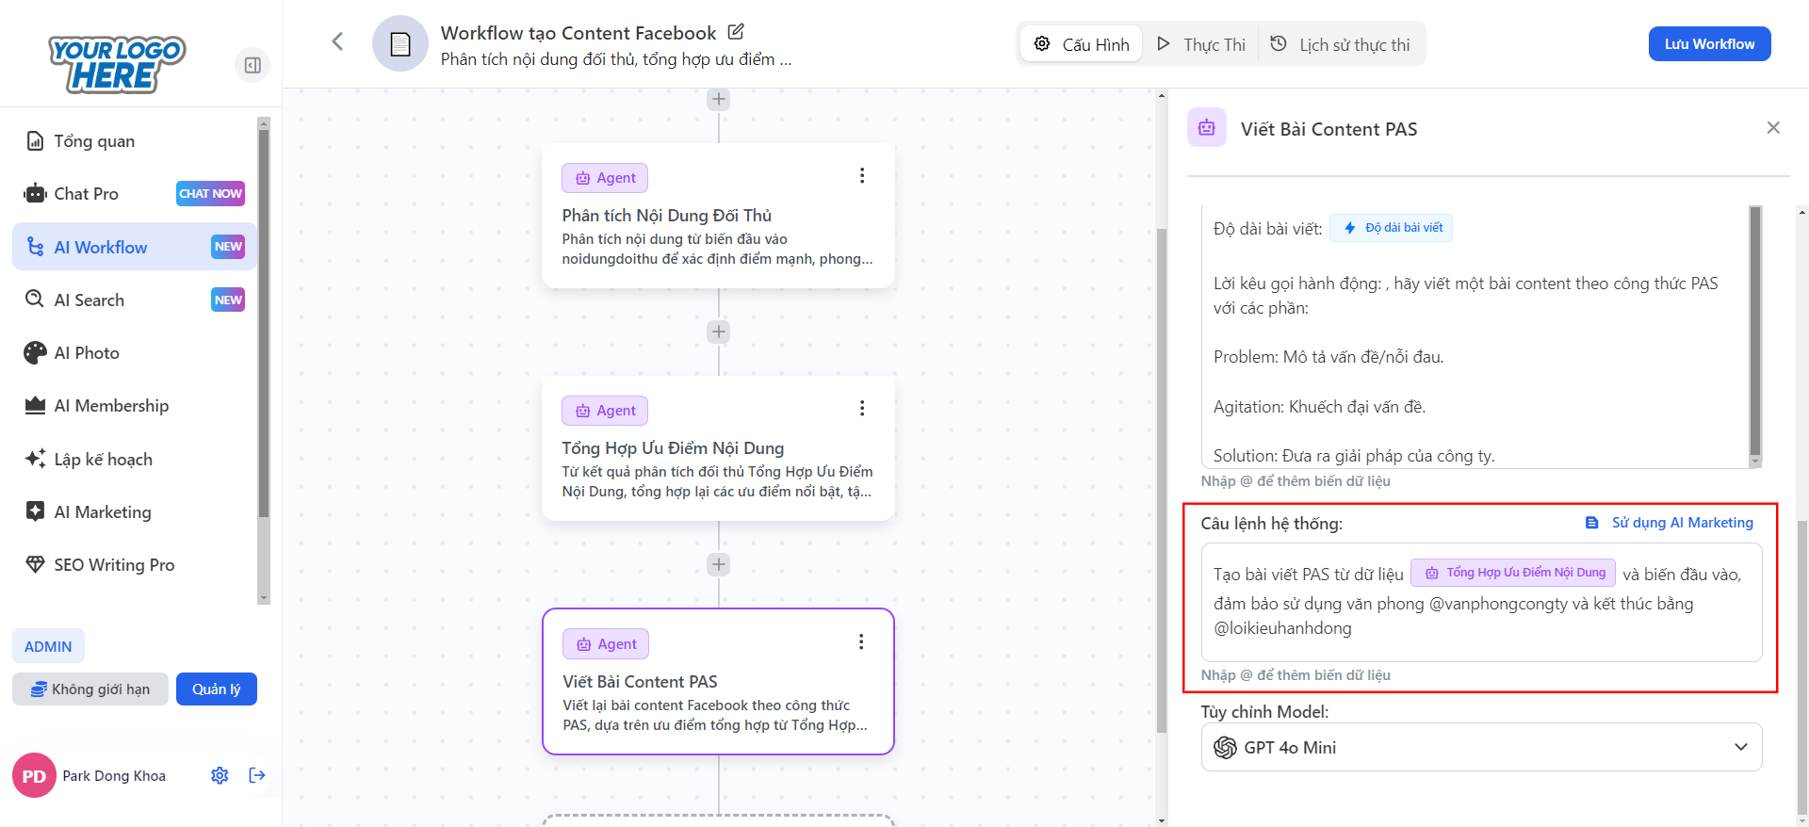Open three-dot menu on Tổng Hợp Ưu Điểm node
The width and height of the screenshot is (1809, 827).
(x=861, y=409)
